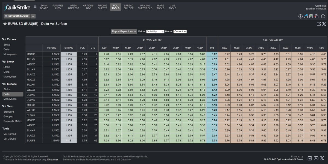The width and height of the screenshot is (328, 164).
Task: Open Grouped under Vol Term
Action: coord(8,116)
